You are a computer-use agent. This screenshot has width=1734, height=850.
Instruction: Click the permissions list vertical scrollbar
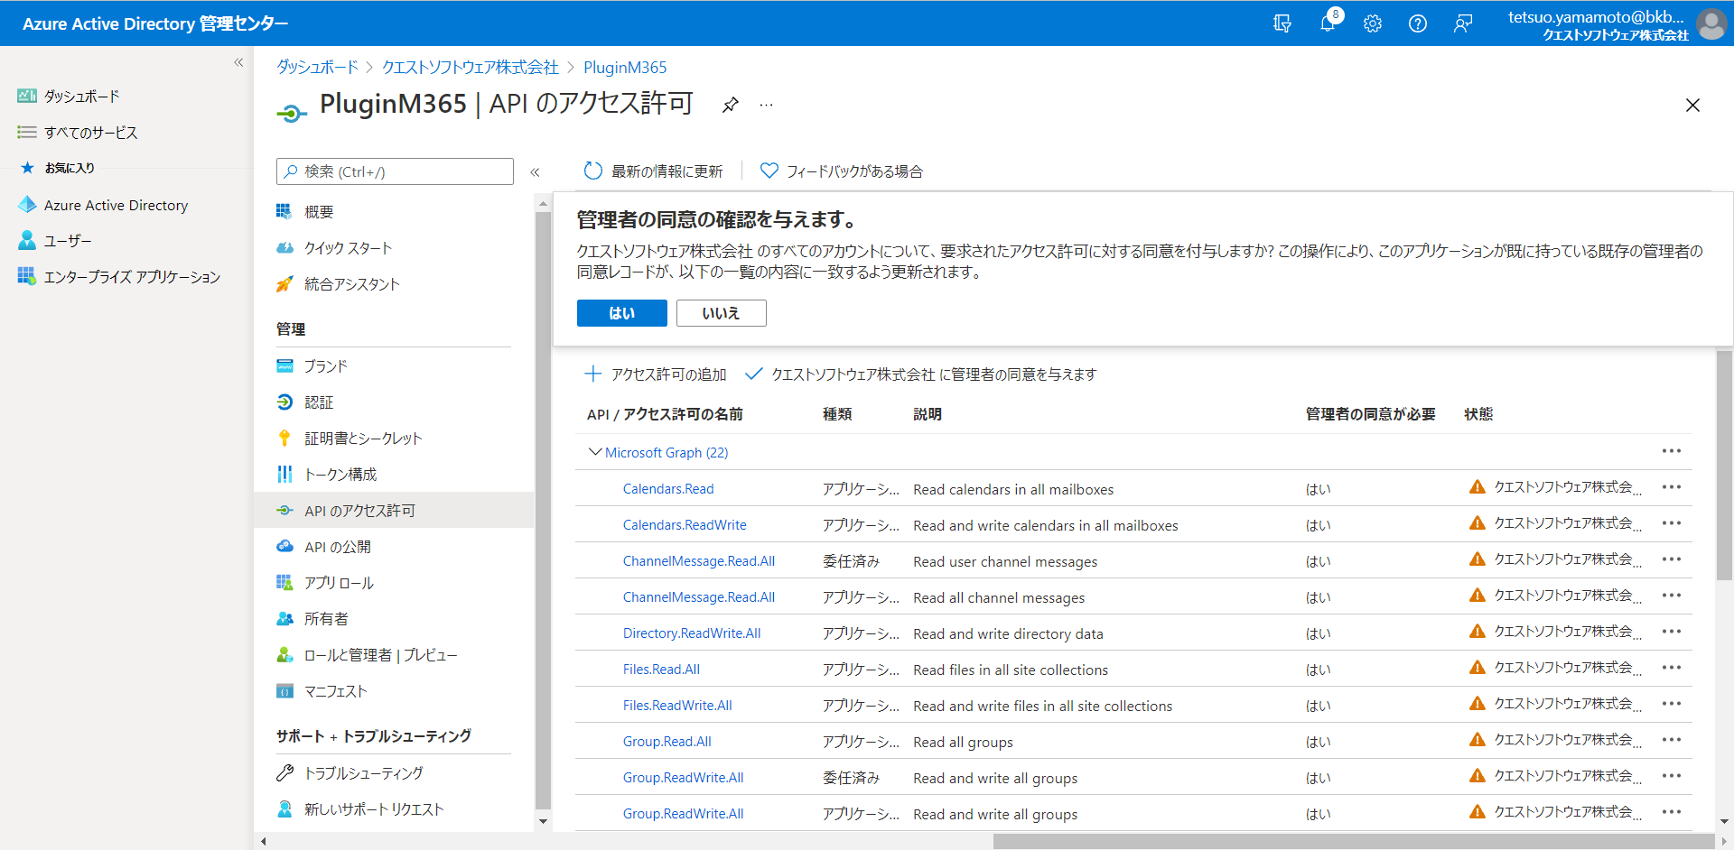pyautogui.click(x=1724, y=465)
